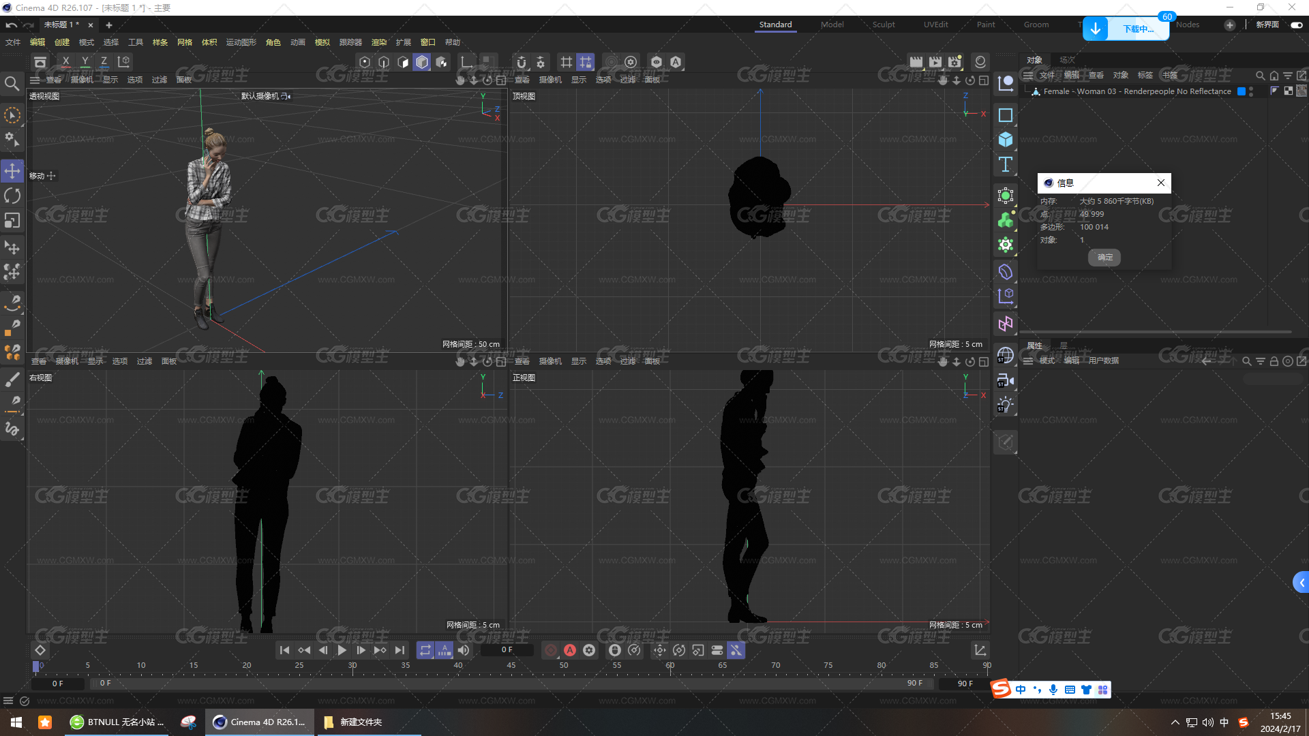Viewport: 1309px width, 736px height.
Task: Open the Windows Start menu
Action: (16, 722)
